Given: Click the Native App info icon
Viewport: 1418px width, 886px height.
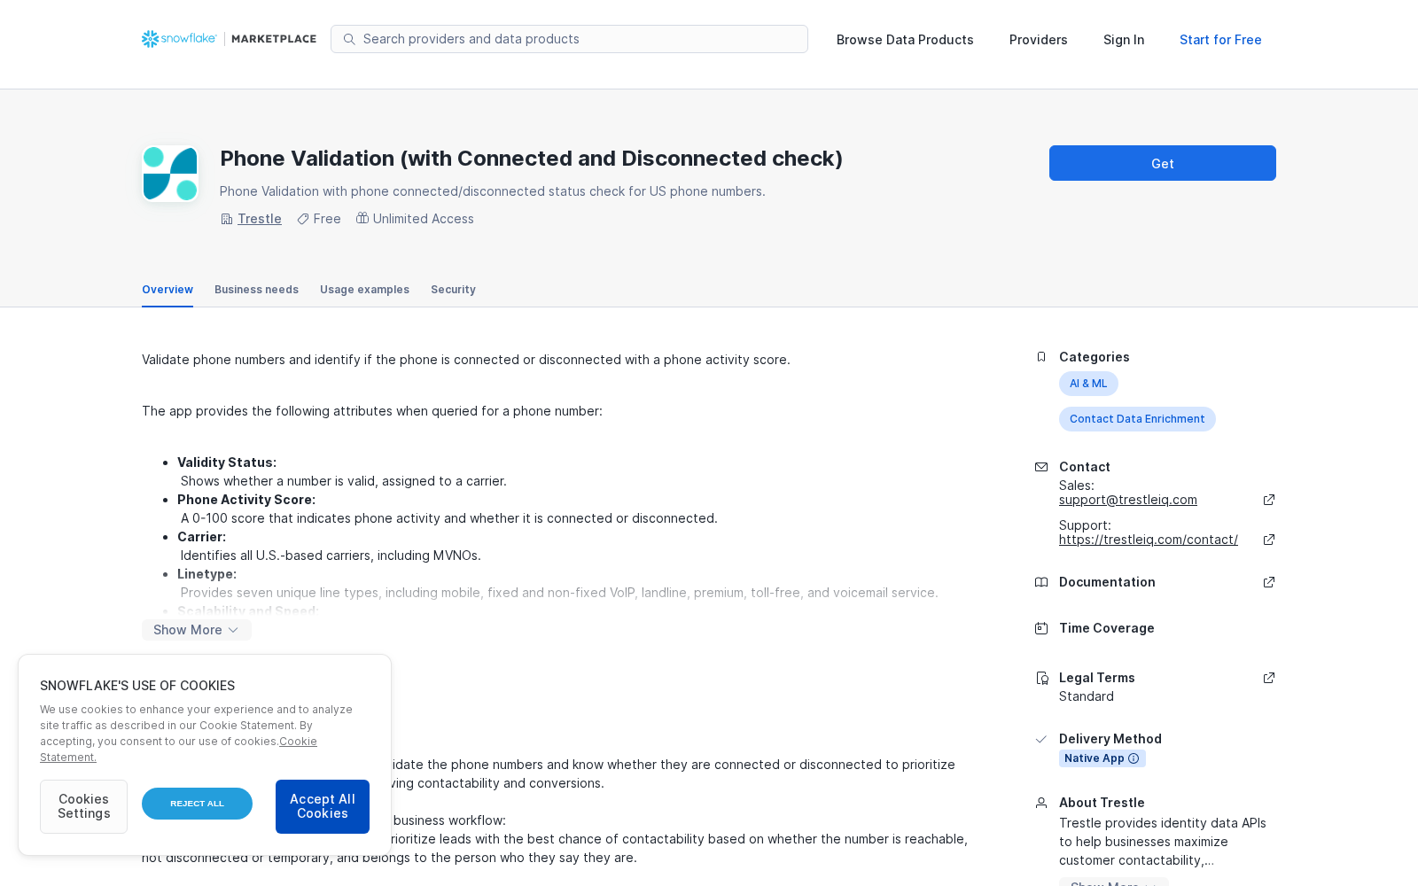Looking at the screenshot, I should click(1134, 758).
